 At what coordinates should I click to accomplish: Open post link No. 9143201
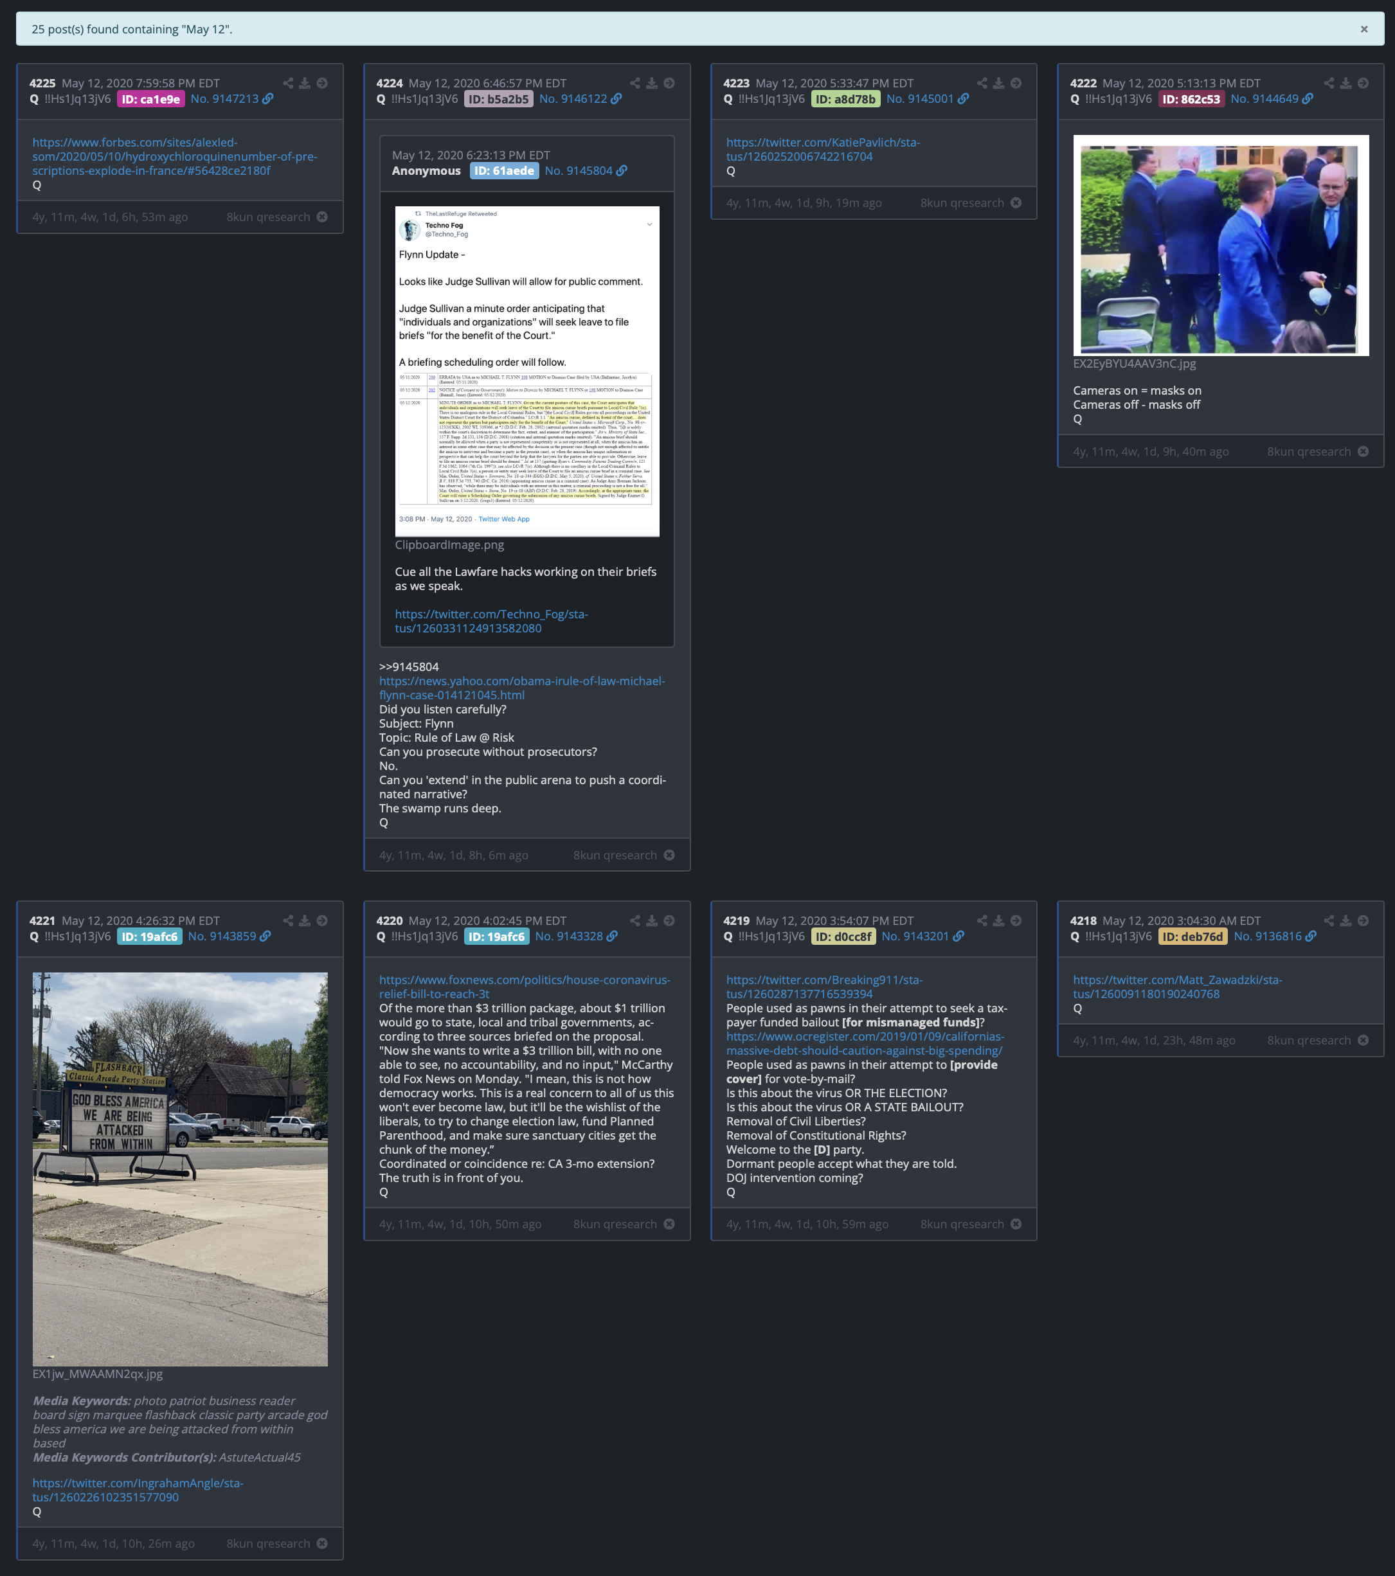click(x=923, y=936)
